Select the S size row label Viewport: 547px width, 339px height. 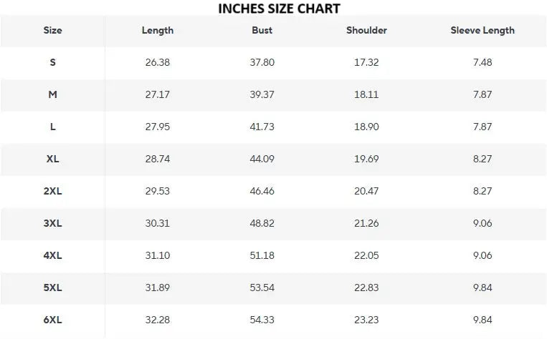pyautogui.click(x=52, y=62)
